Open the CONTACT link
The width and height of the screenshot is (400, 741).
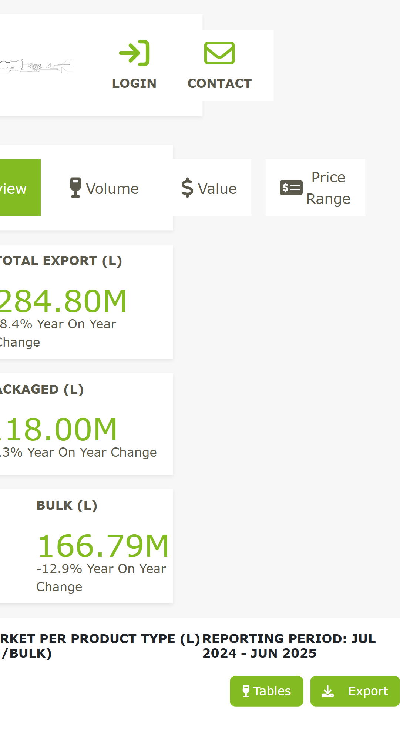(x=219, y=65)
